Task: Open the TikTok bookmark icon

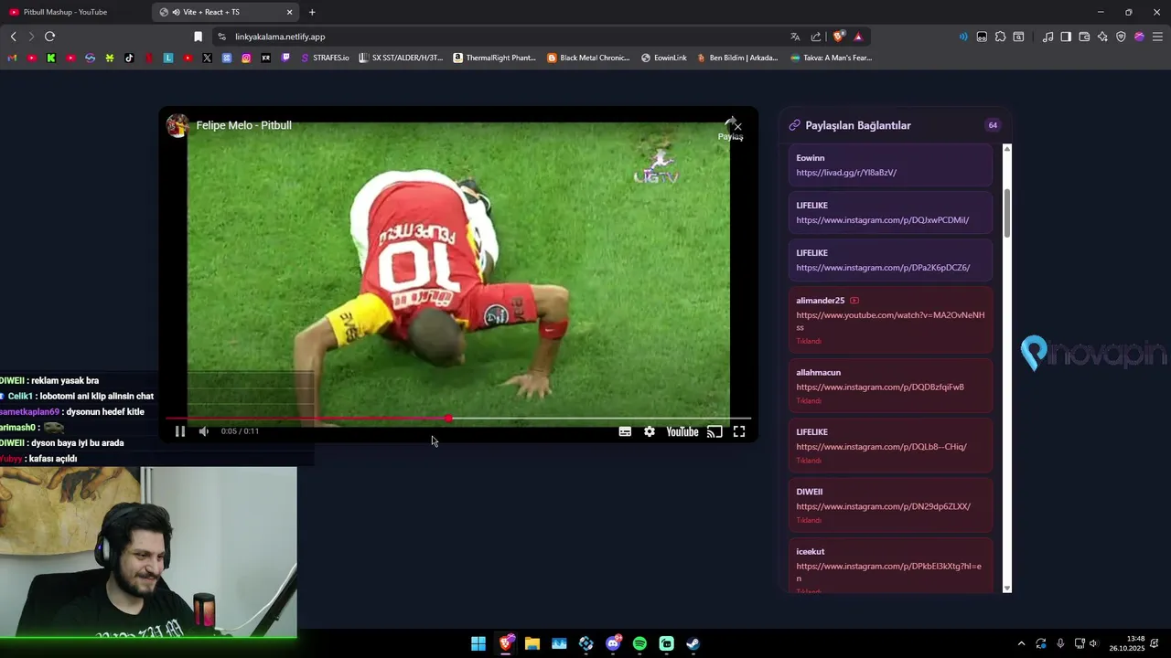Action: [x=129, y=58]
